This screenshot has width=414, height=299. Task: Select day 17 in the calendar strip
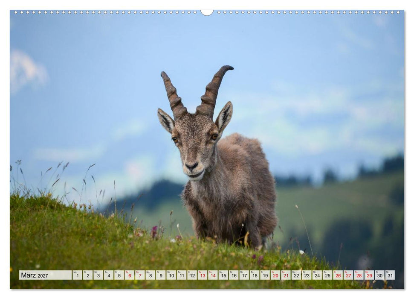(244, 275)
